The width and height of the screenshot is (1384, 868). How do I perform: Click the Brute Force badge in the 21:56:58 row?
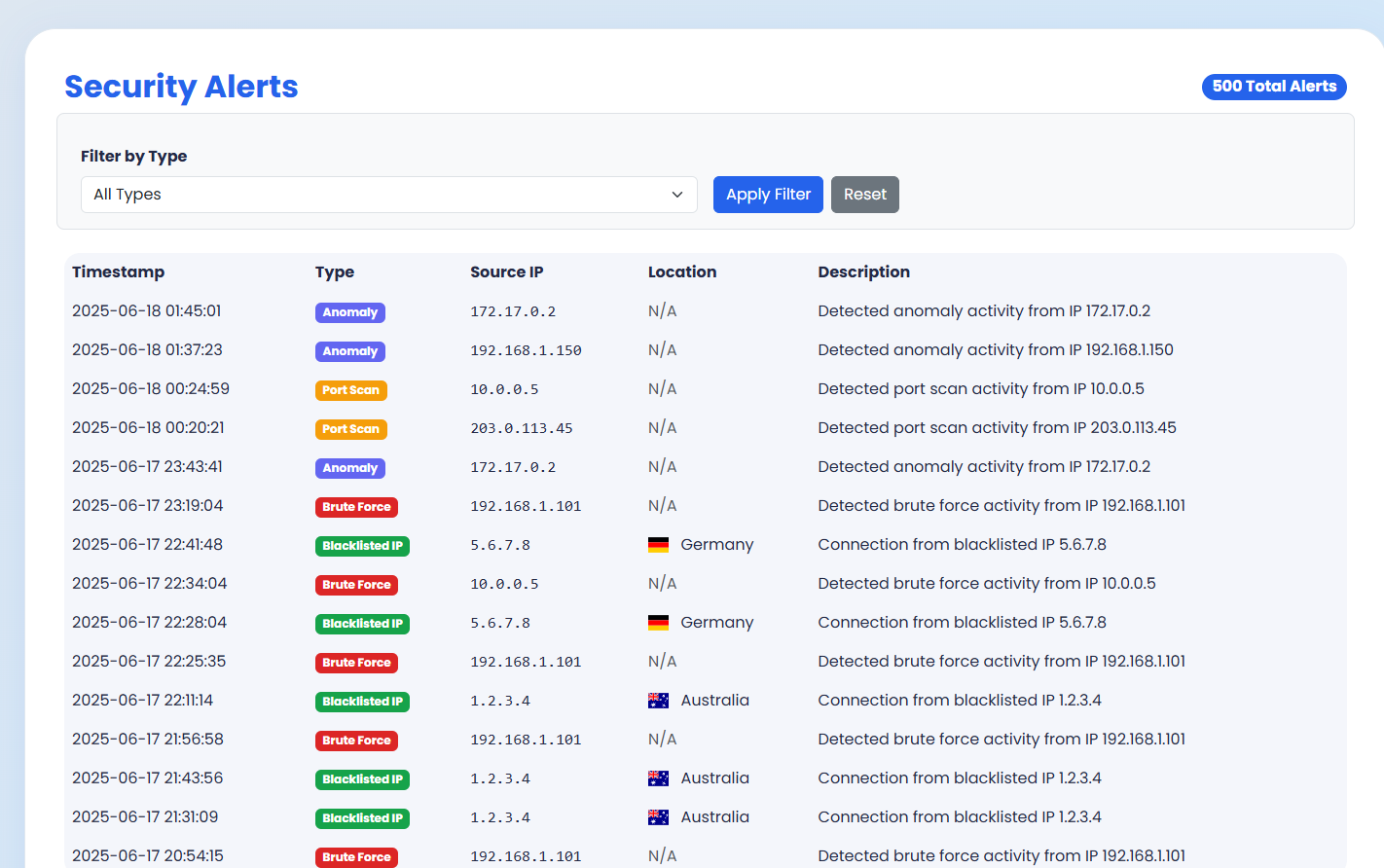click(356, 741)
